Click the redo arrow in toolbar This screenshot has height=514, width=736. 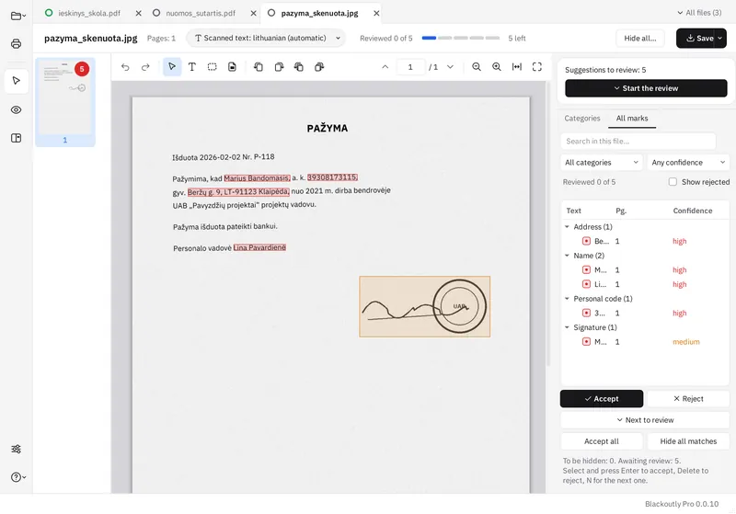pyautogui.click(x=145, y=67)
